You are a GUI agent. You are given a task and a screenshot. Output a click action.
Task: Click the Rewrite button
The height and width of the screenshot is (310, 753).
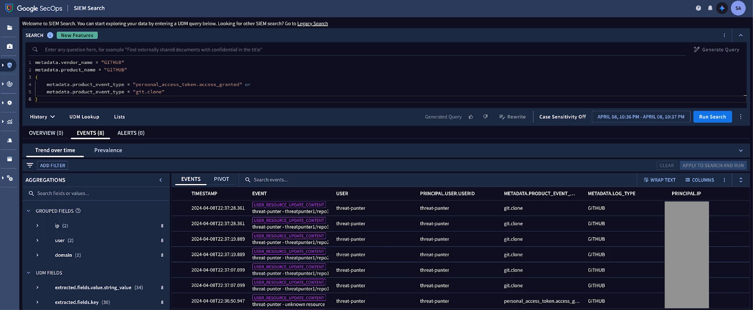click(512, 117)
